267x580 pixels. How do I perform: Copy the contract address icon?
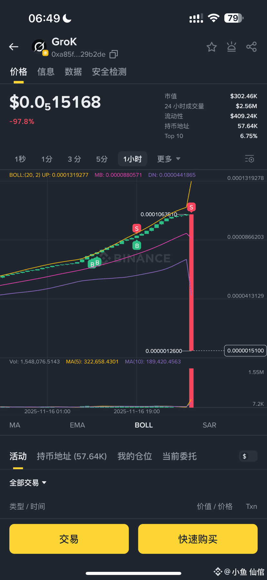tap(114, 54)
